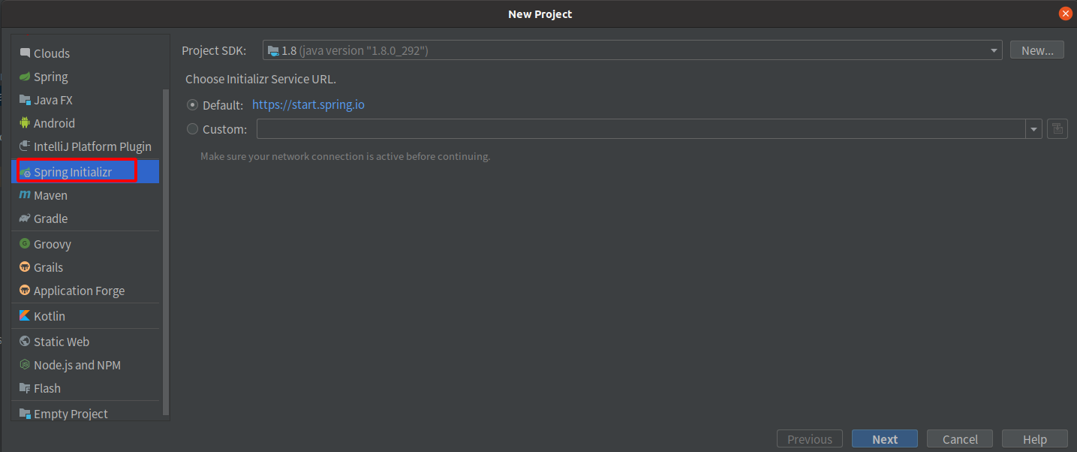
Task: Click the Static Web globe icon
Action: (25, 342)
